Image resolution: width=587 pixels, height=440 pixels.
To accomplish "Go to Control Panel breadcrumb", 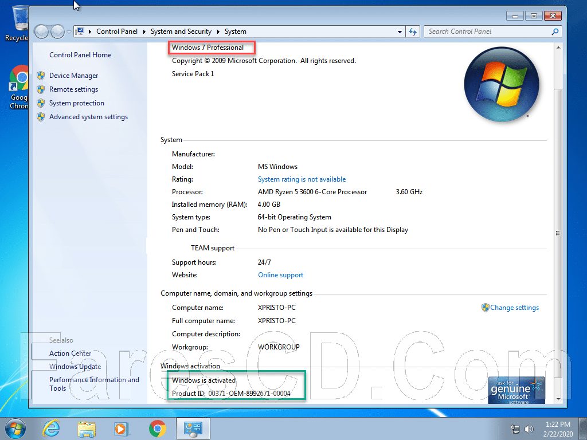I will pyautogui.click(x=117, y=32).
